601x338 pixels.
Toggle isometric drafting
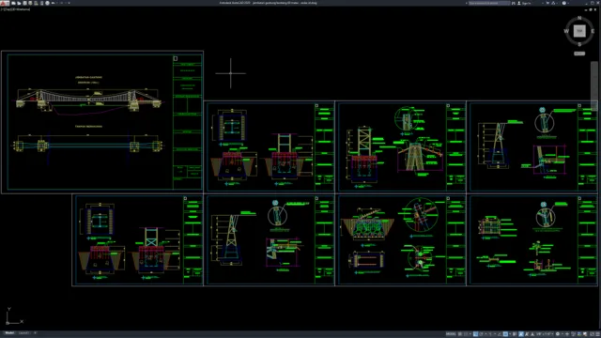click(490, 334)
